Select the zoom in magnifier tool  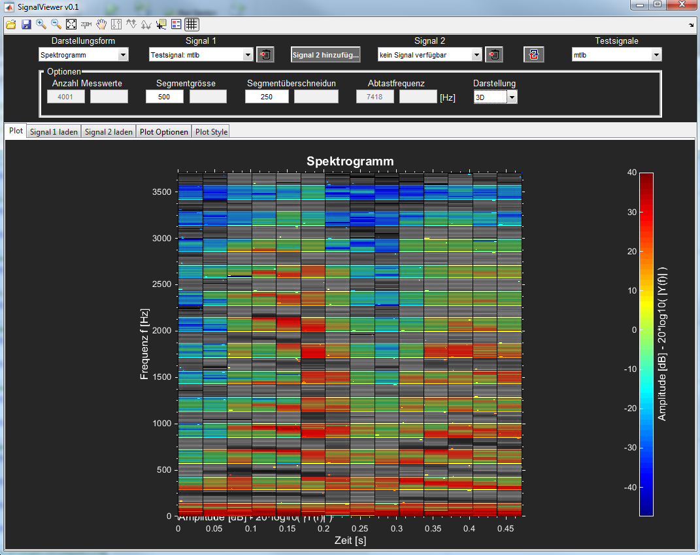click(41, 25)
